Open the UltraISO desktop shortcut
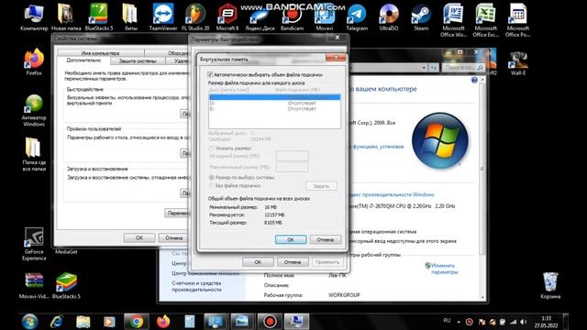Screen dimensions: 587x330 [x=389, y=17]
